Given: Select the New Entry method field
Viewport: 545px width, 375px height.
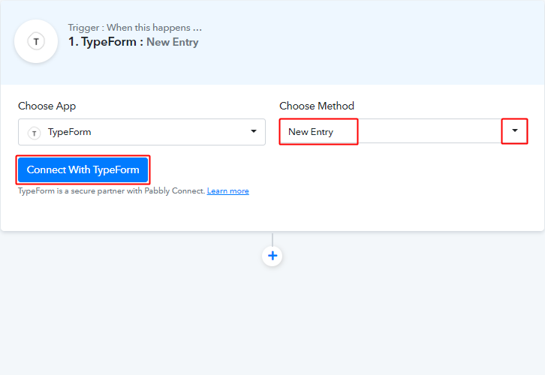Looking at the screenshot, I should point(404,131).
